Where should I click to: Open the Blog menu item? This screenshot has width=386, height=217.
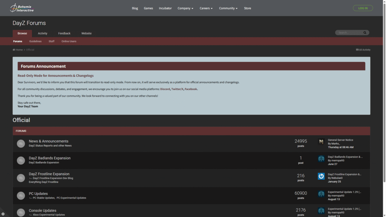point(135,8)
